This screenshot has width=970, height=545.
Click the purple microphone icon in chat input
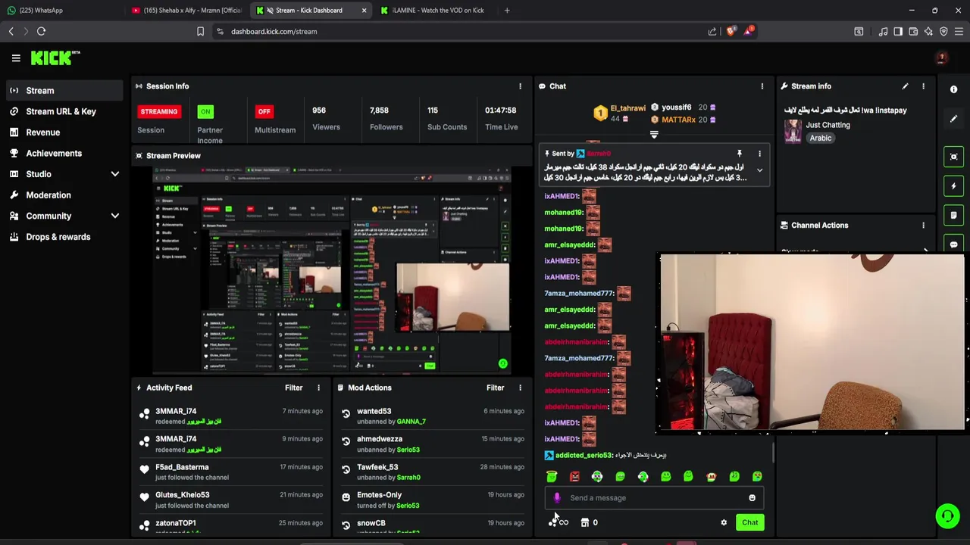tap(557, 498)
